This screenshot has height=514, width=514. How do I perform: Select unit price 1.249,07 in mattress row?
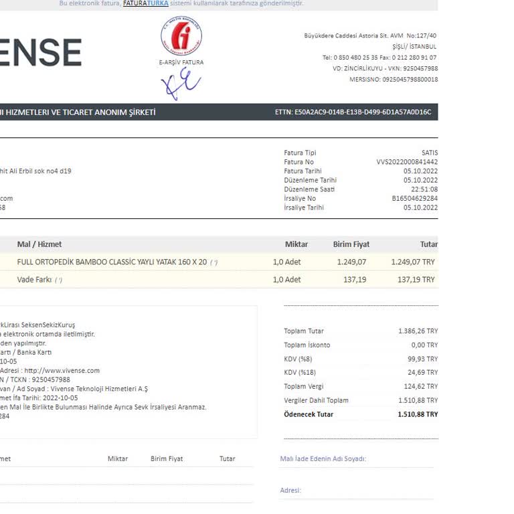[x=351, y=262]
